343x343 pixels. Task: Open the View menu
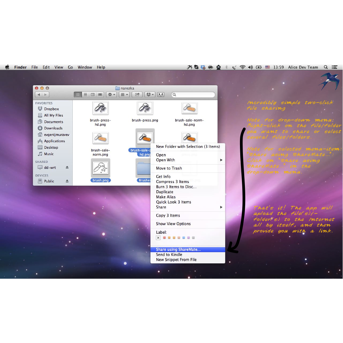(x=59, y=67)
